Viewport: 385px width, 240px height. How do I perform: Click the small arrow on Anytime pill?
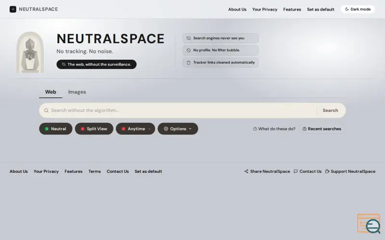click(149, 129)
